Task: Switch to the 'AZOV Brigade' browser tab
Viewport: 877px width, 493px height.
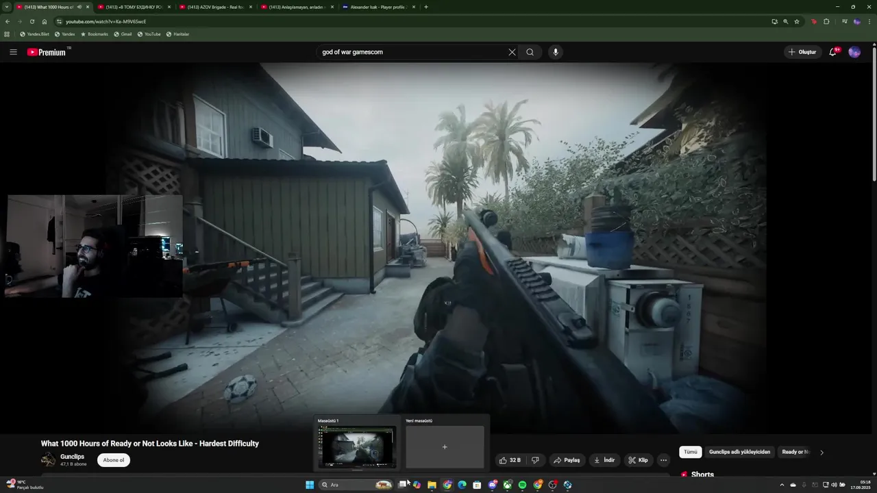Action: (215, 7)
